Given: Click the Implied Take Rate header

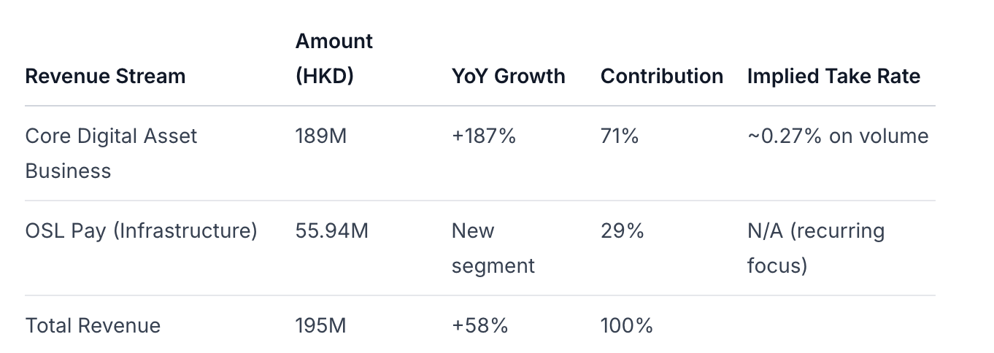Looking at the screenshot, I should point(833,76).
